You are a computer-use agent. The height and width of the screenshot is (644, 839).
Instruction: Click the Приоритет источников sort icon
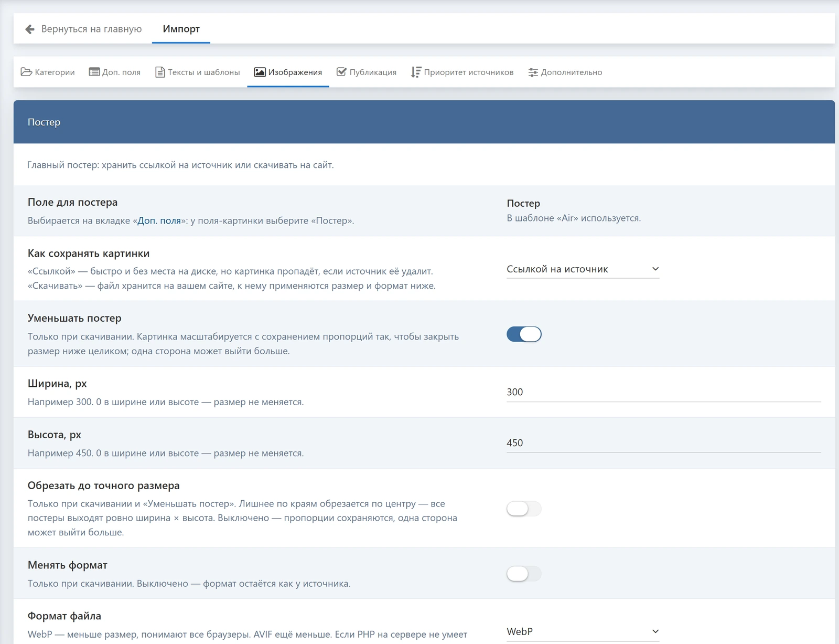416,72
